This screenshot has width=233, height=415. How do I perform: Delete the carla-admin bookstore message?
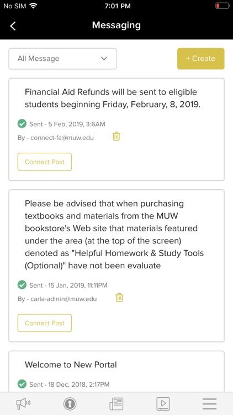click(119, 298)
